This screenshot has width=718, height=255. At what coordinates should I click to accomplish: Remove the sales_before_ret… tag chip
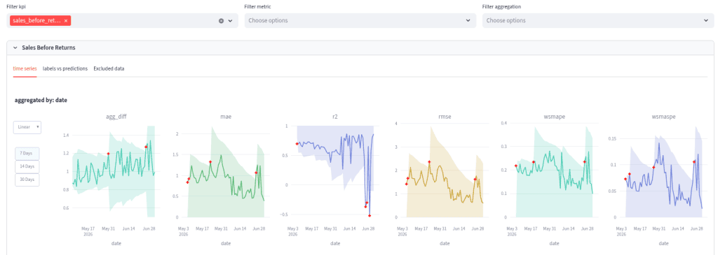(66, 20)
